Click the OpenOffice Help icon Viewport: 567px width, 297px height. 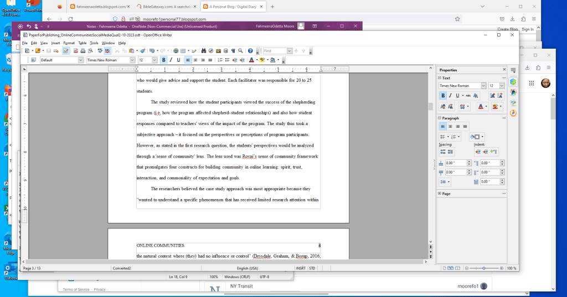pos(250,51)
